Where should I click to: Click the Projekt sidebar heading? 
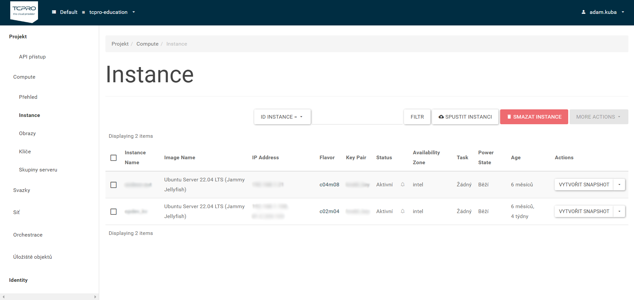(x=18, y=36)
